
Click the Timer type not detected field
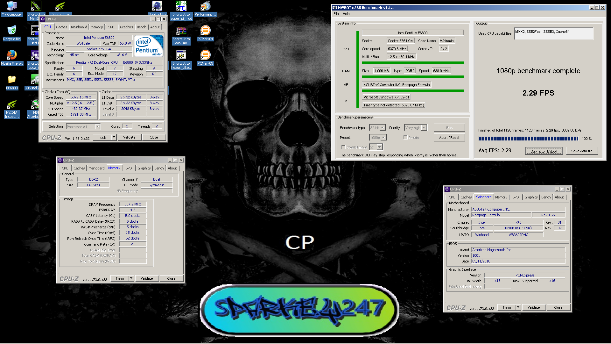coord(394,105)
